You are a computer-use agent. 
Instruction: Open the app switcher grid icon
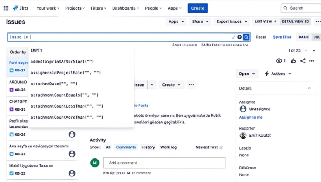(x=6, y=8)
